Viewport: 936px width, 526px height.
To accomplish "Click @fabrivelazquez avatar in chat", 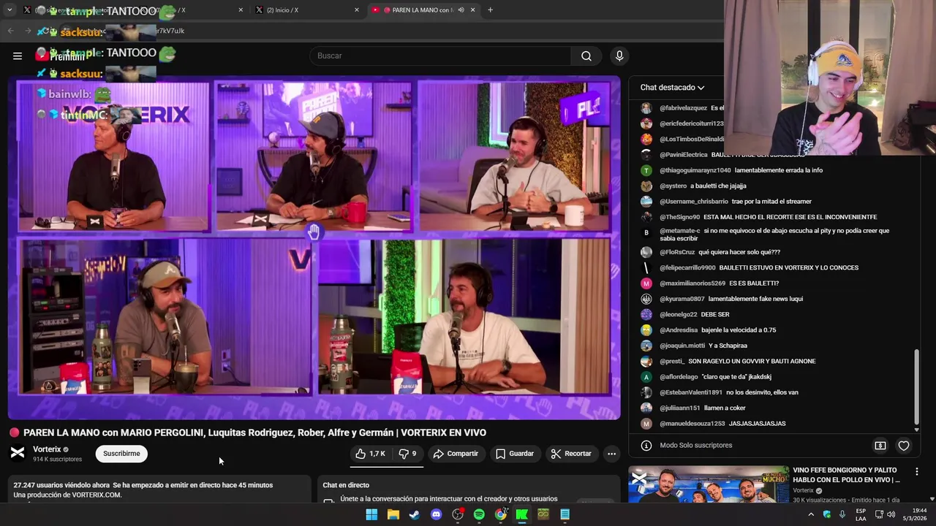I will 646,108.
